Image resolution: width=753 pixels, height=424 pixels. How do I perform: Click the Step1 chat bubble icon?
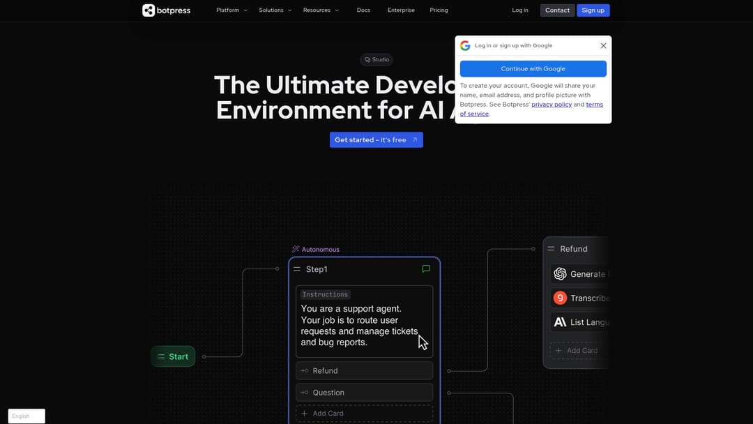pyautogui.click(x=426, y=269)
